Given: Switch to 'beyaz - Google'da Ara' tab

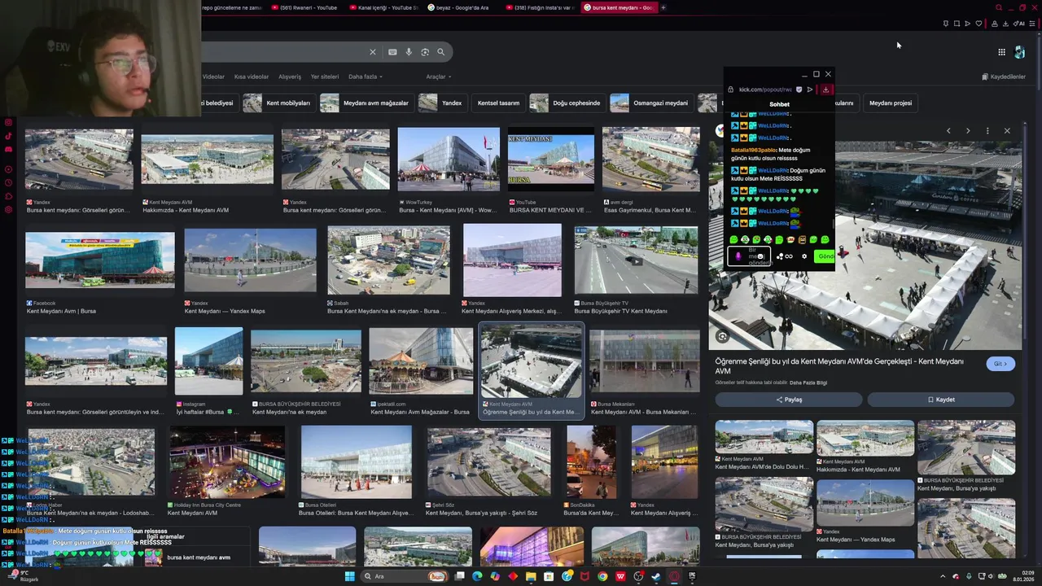Looking at the screenshot, I should coord(460,7).
